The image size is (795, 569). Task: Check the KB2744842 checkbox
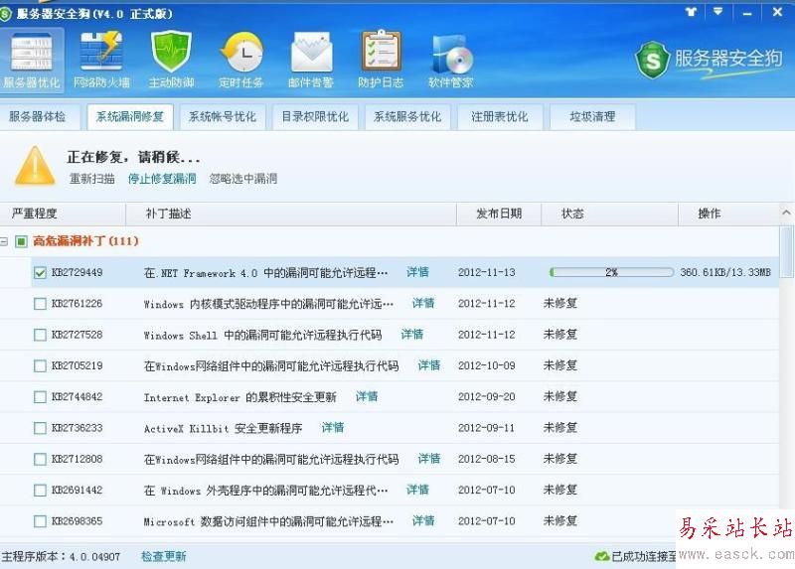40,397
